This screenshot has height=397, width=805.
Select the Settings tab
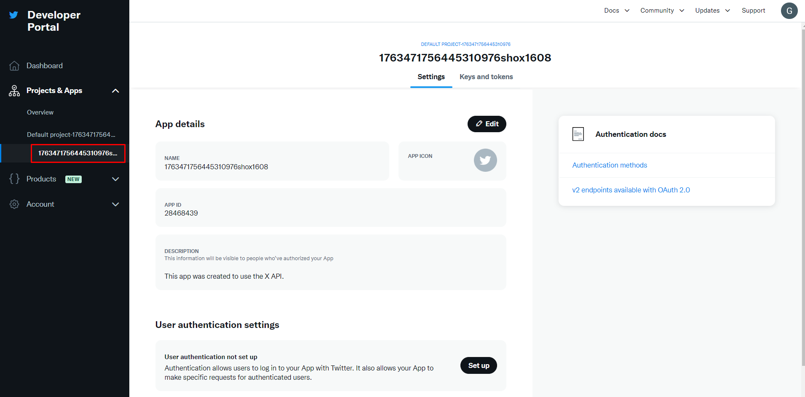click(431, 77)
